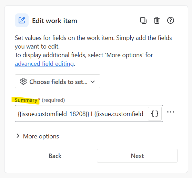Delete the action using the trash icon
192x178 pixels.
157,20
